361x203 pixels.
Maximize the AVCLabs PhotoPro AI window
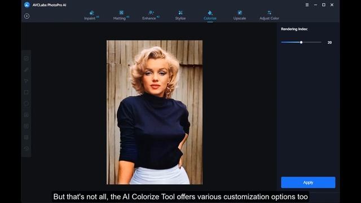[324, 5]
